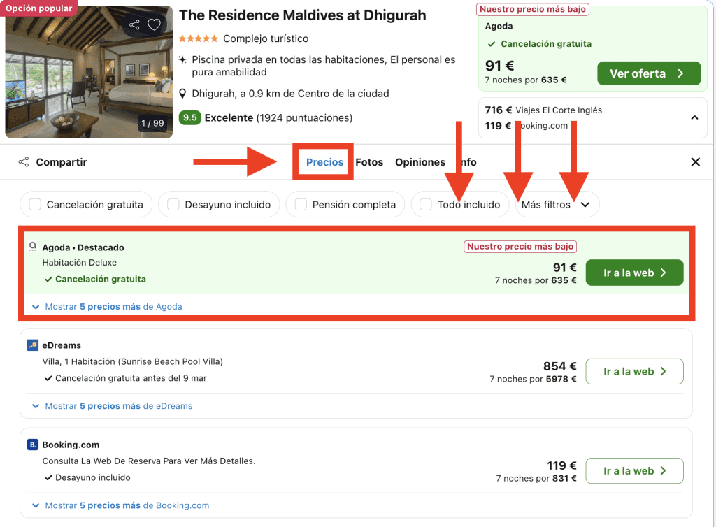Toggle the Desayuno incluido checkbox
The width and height of the screenshot is (716, 527).
(x=172, y=205)
